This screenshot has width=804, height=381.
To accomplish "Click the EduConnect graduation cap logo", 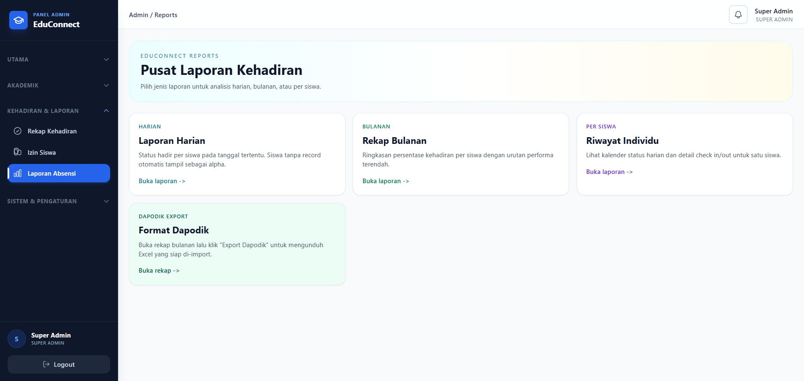I will pos(18,20).
